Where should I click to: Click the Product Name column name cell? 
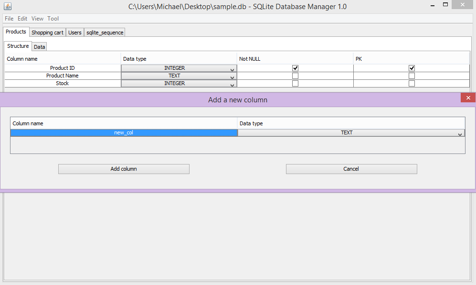(63, 76)
